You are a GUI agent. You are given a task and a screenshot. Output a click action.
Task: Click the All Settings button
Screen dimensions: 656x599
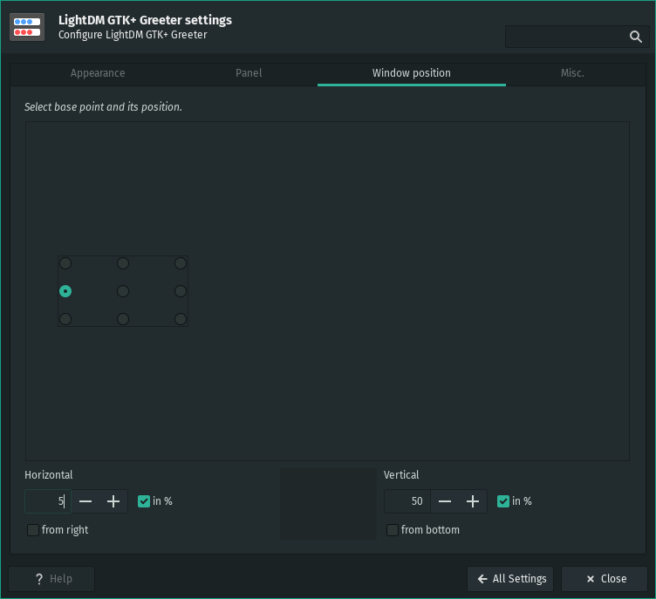(x=510, y=579)
